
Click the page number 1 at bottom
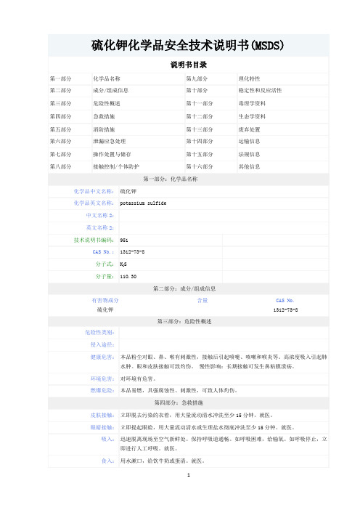(x=189, y=475)
